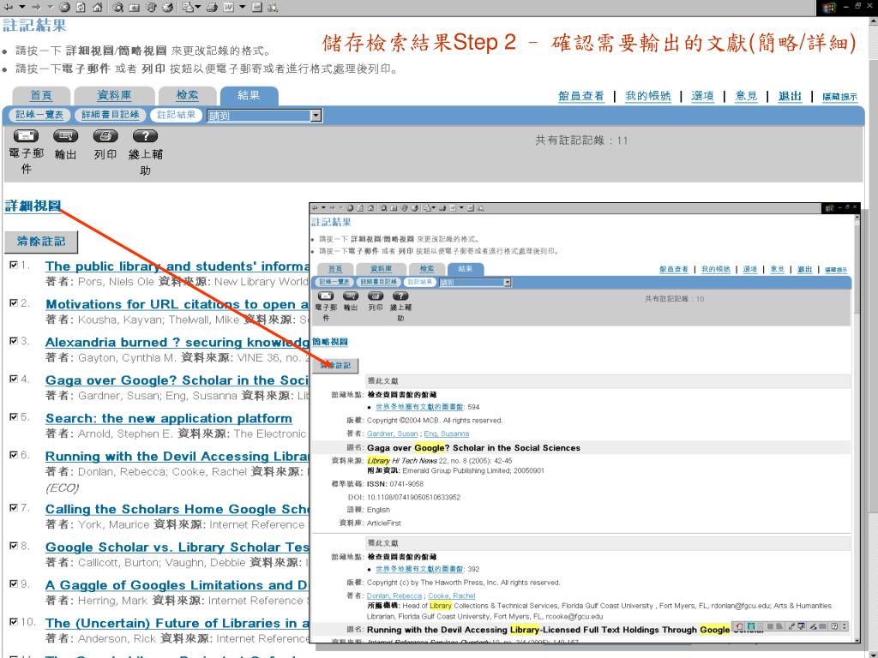Open the 館員查看 link in the main window
This screenshot has height=658, width=878.
581,96
